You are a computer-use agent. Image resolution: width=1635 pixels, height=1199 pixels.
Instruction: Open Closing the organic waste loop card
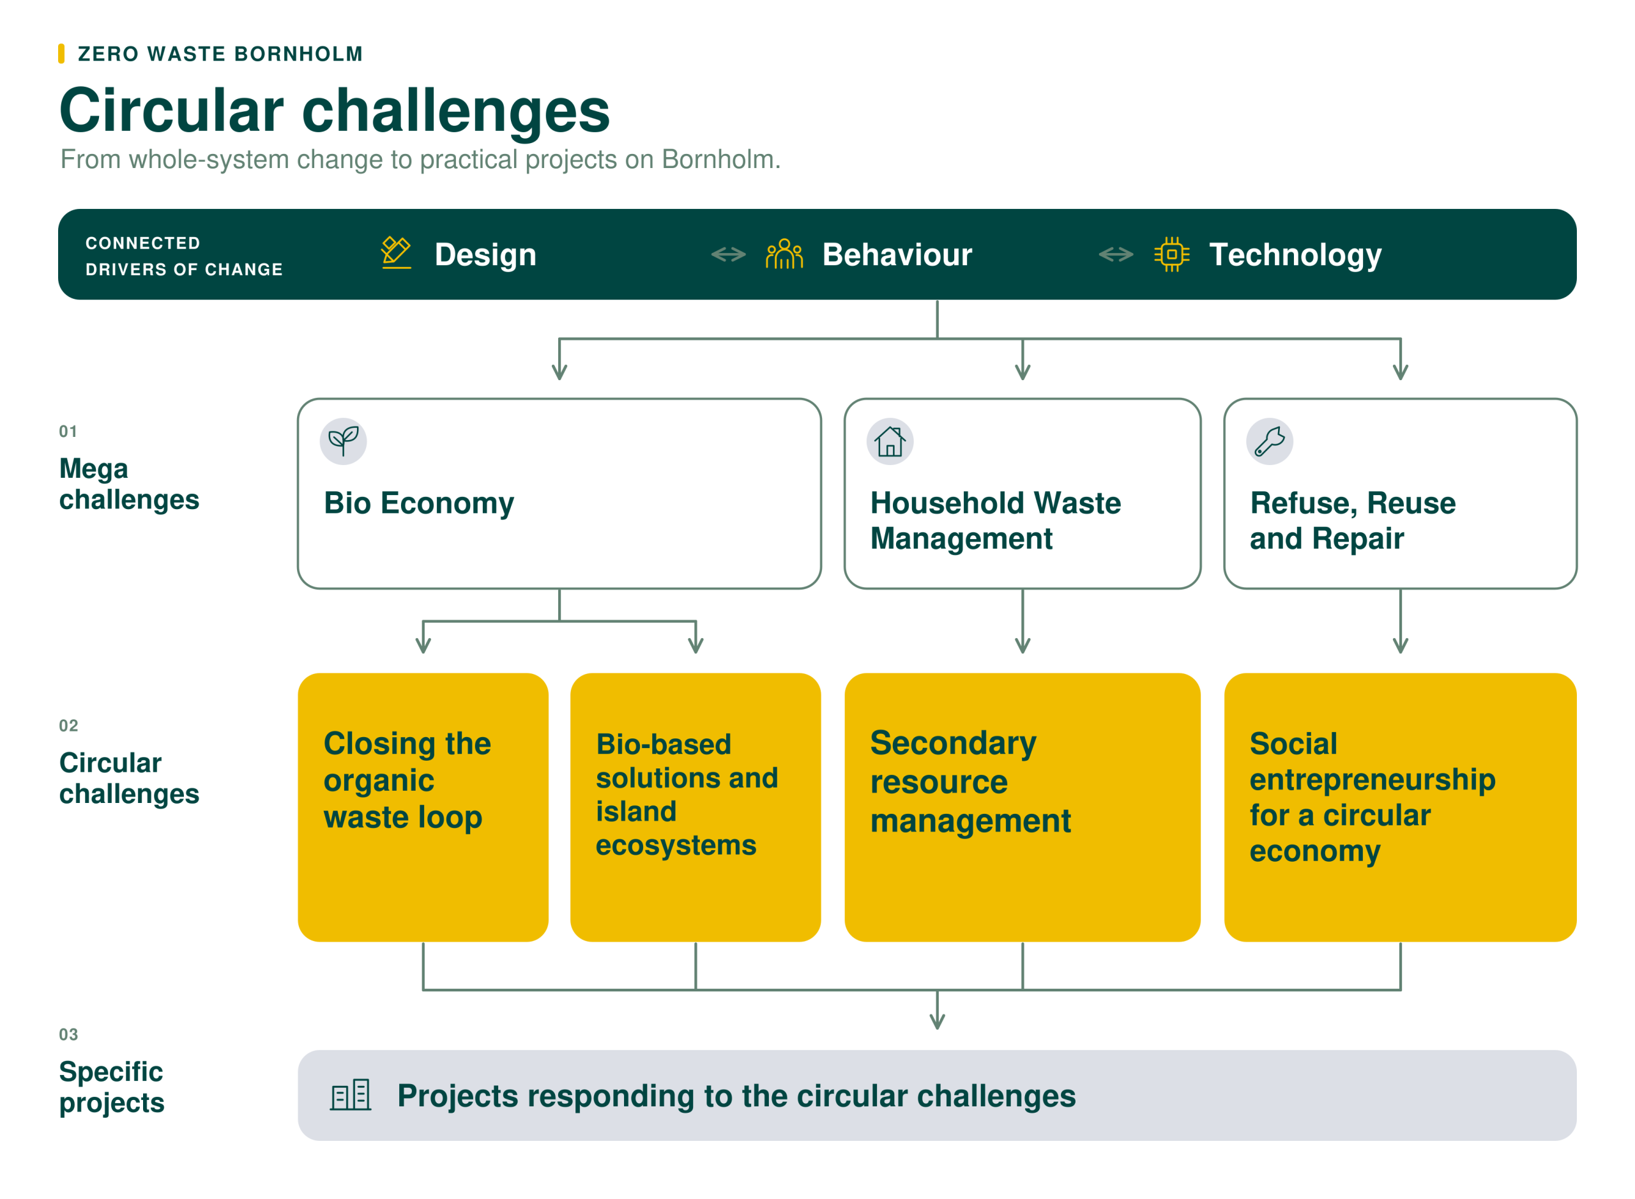[423, 807]
